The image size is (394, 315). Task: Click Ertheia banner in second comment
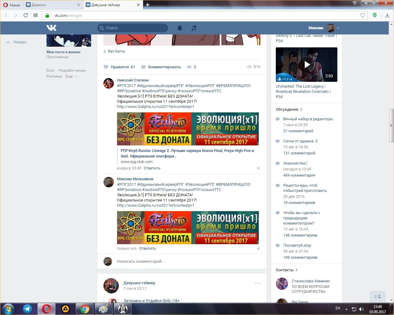click(188, 228)
